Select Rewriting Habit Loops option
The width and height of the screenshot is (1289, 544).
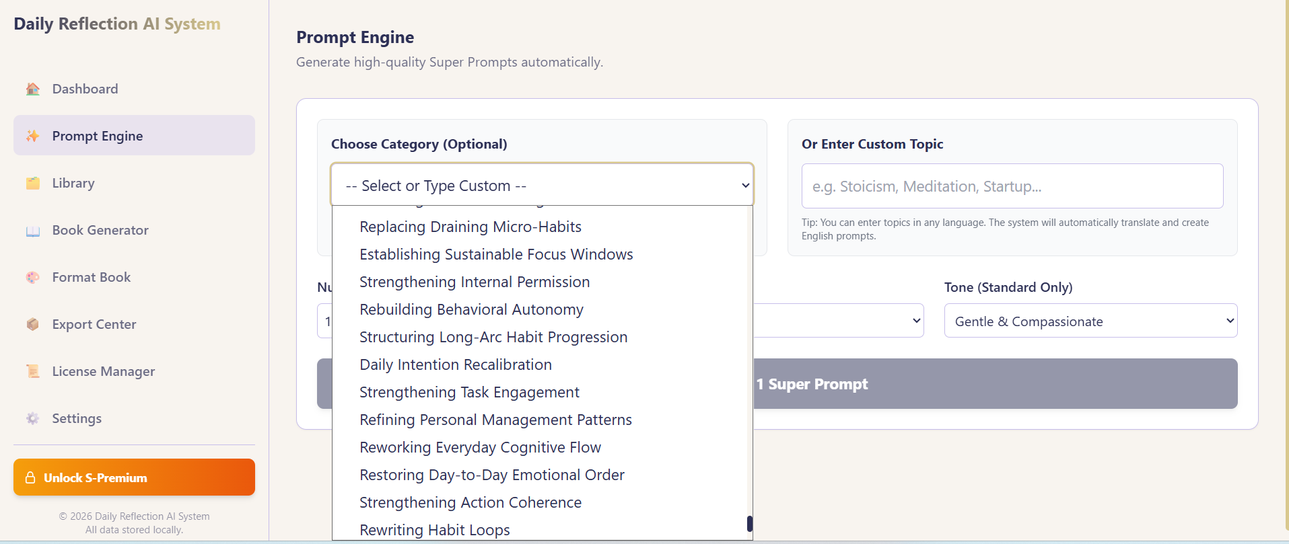[434, 529]
